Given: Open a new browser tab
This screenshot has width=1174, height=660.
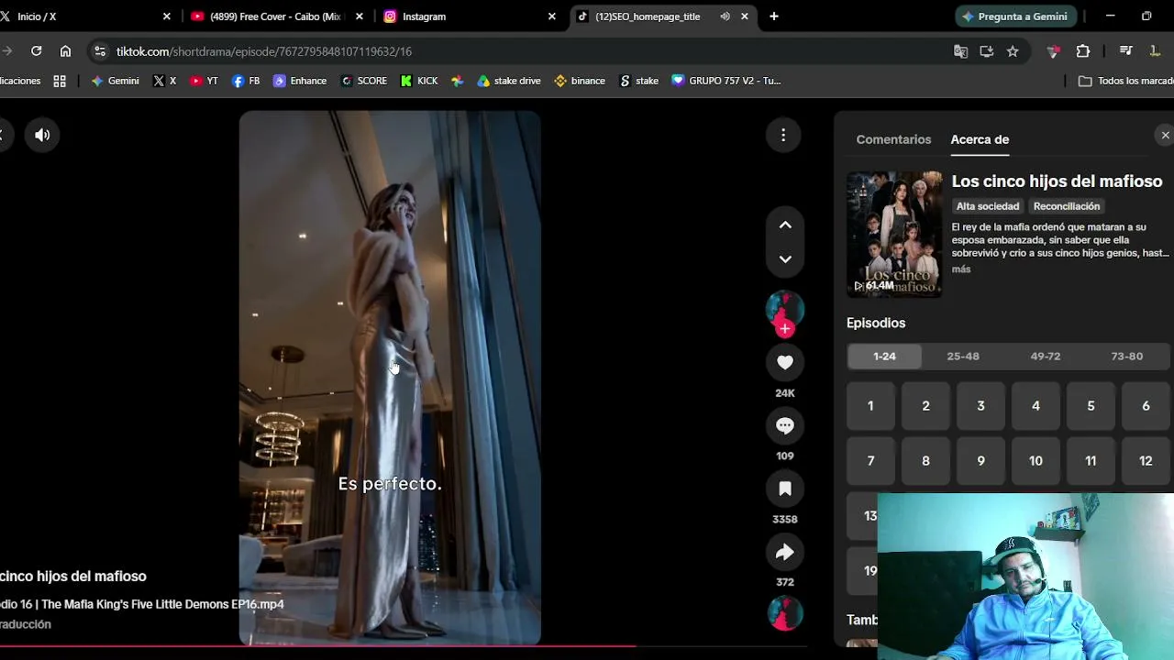Looking at the screenshot, I should 774,16.
